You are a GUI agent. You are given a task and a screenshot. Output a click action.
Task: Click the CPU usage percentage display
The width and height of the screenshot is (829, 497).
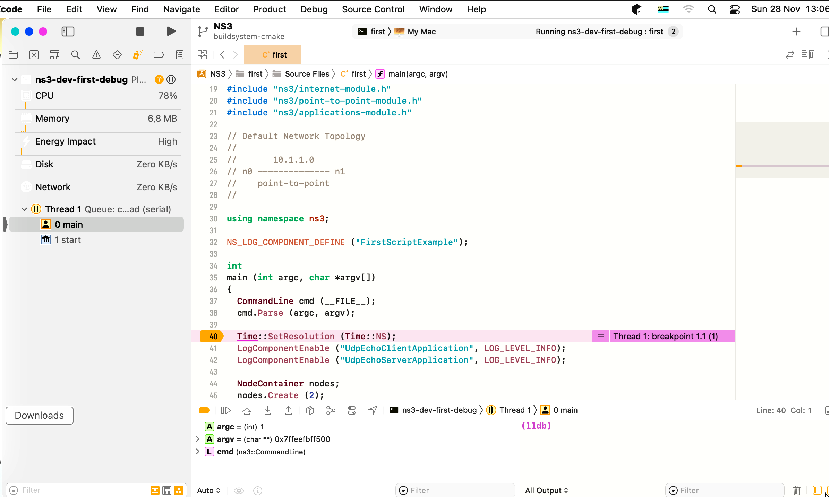[167, 95]
